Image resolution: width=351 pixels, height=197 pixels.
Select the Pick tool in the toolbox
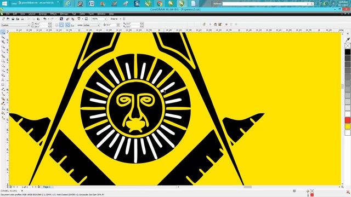[x=3, y=32]
